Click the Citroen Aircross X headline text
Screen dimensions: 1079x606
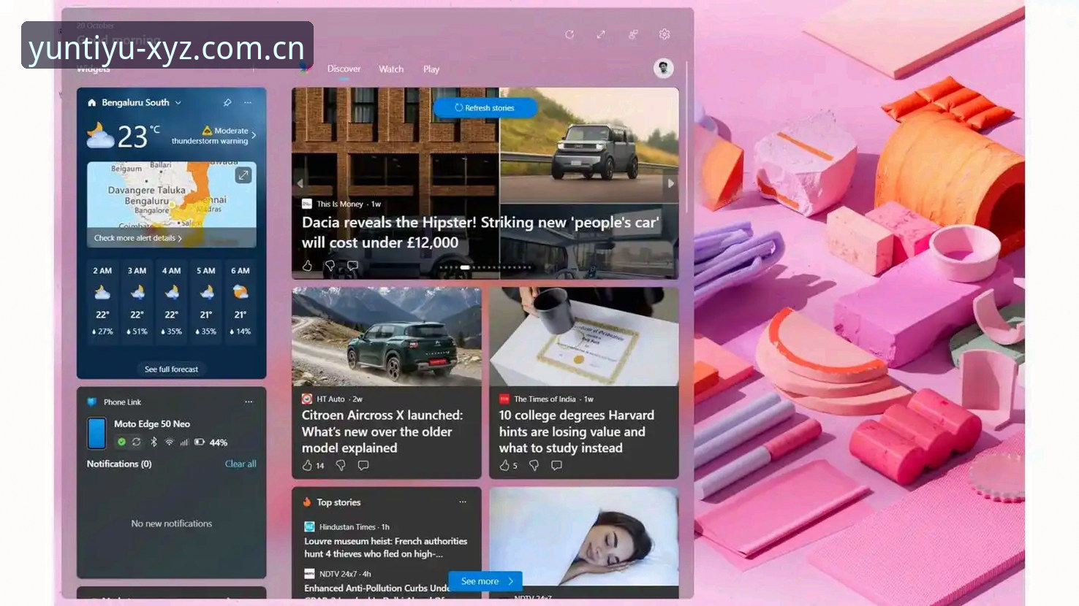pyautogui.click(x=382, y=432)
